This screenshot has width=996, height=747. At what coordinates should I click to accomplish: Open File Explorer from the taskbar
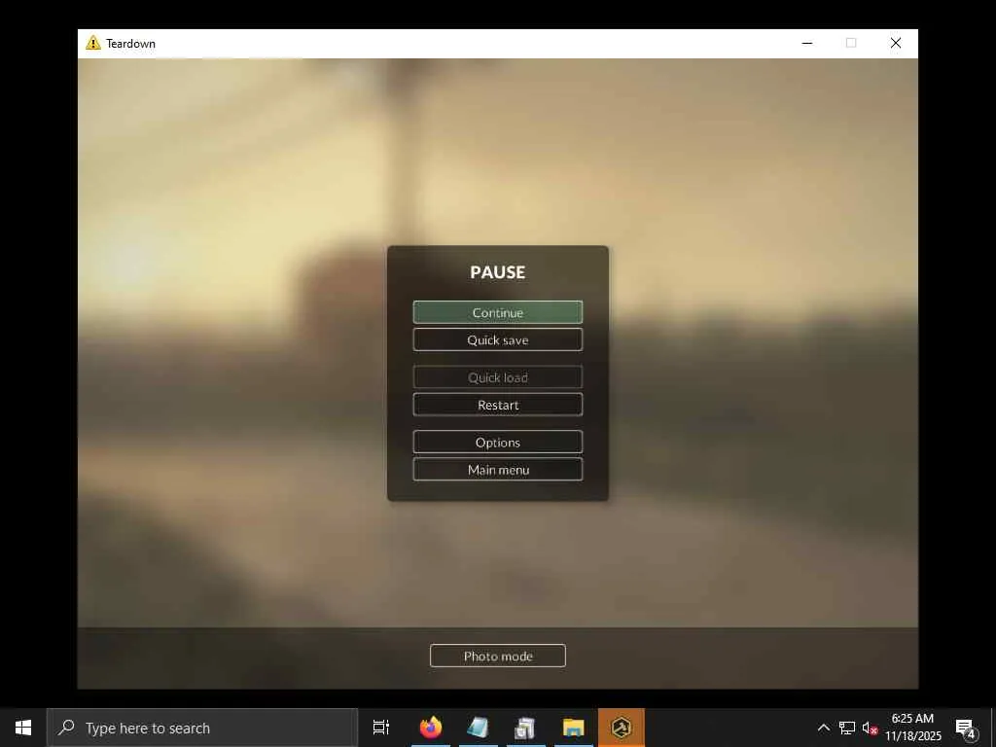click(x=573, y=728)
